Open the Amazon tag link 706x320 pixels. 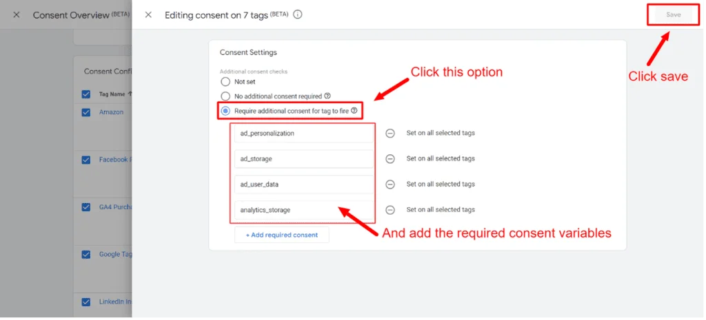[x=111, y=112]
